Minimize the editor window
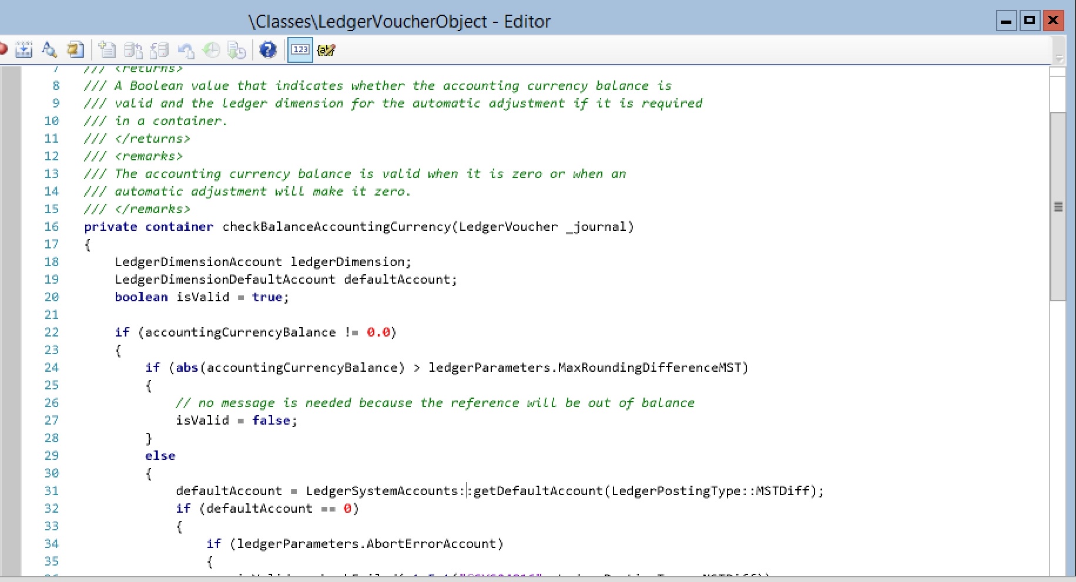1076x582 pixels. click(x=1006, y=21)
